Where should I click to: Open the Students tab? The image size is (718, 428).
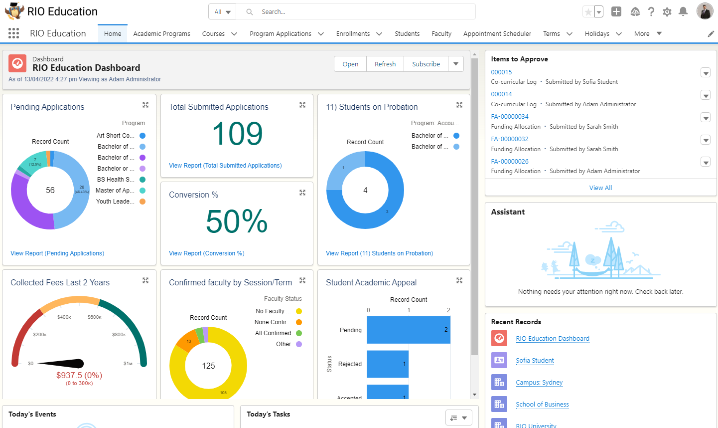point(407,34)
